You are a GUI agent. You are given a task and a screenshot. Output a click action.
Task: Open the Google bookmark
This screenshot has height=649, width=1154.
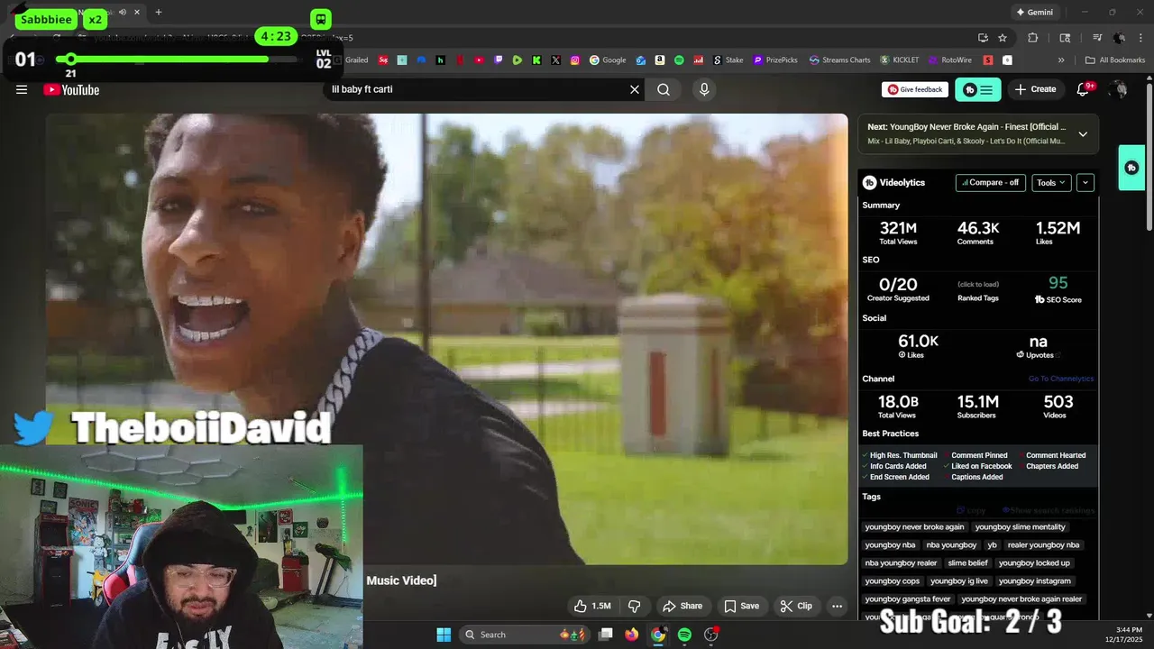coord(608,60)
